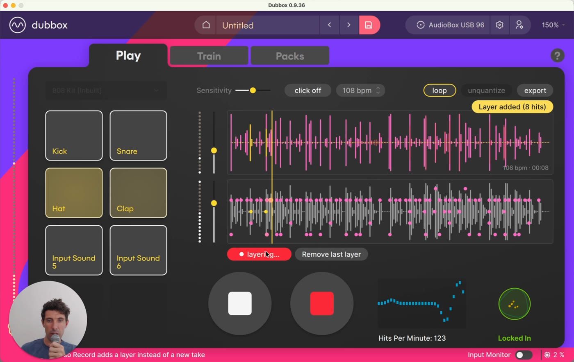Toggle the Input Monitor switch
574x362 pixels.
(524, 355)
